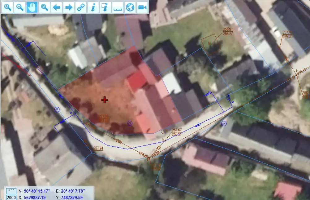Select the zoom out tool
The width and height of the screenshot is (310, 200).
pos(20,7)
